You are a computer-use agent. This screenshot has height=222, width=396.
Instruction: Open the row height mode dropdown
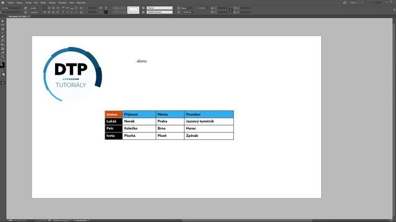[187, 8]
